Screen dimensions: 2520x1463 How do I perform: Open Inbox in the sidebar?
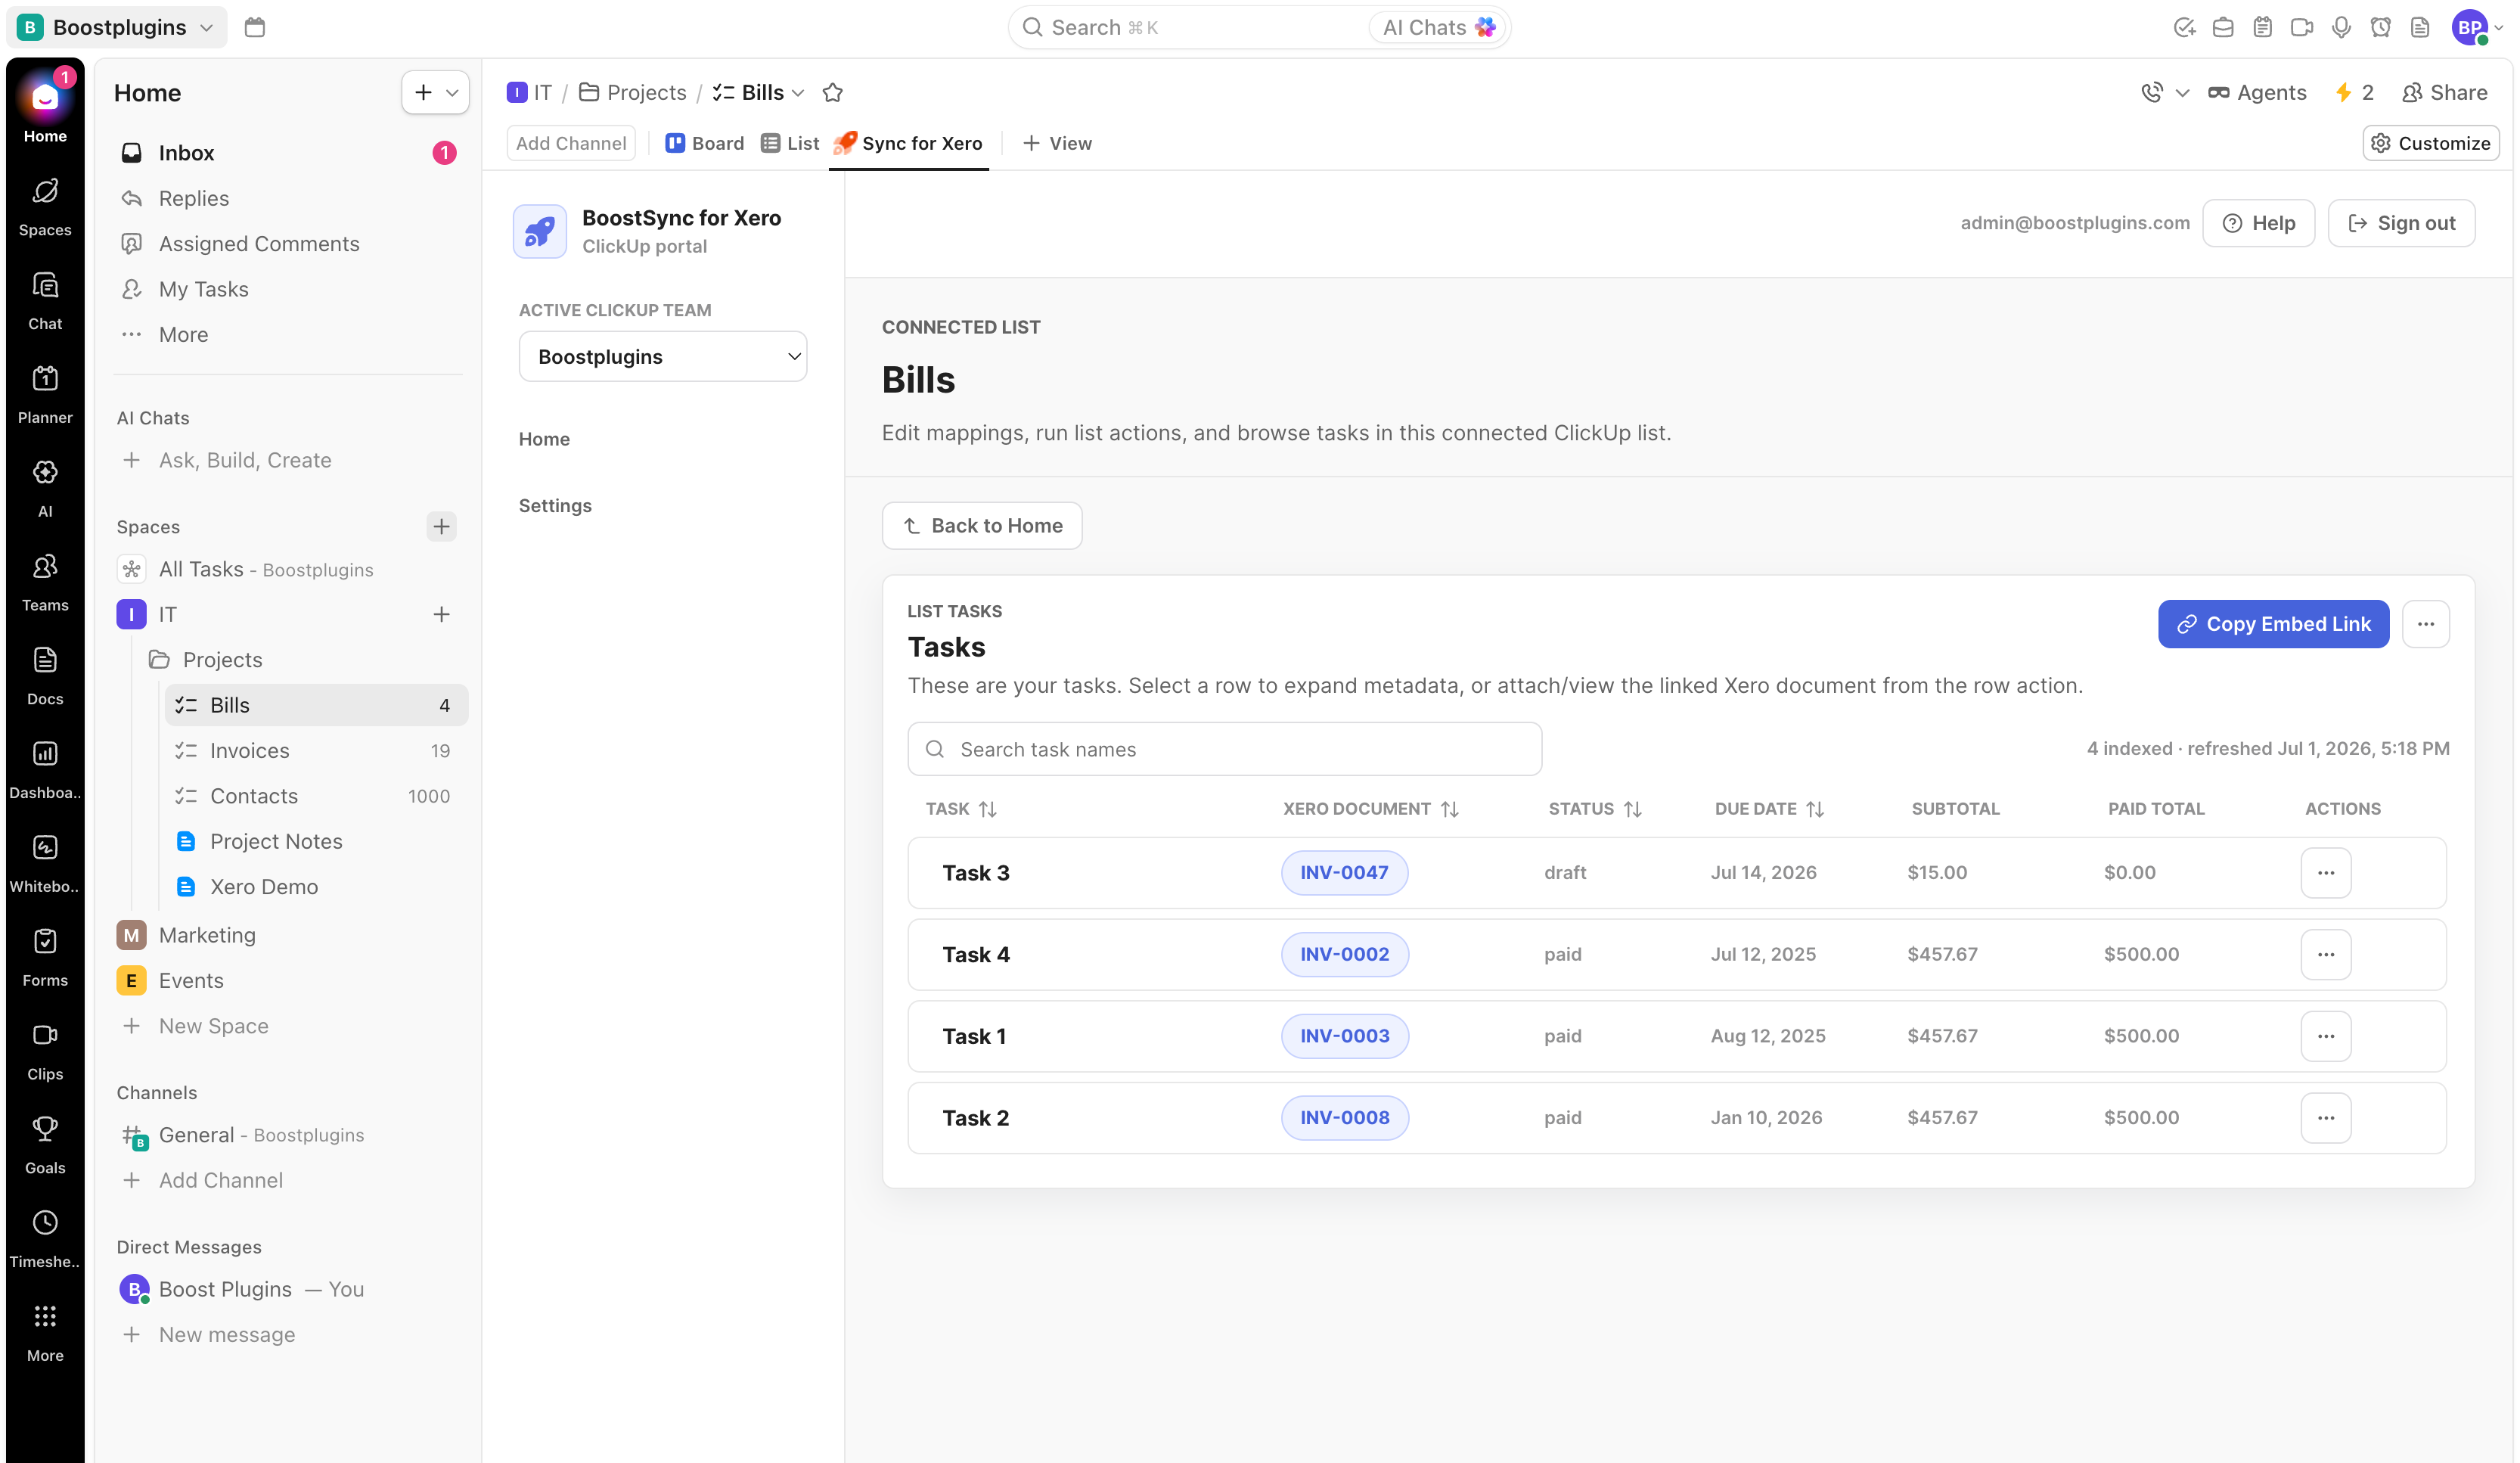288,153
